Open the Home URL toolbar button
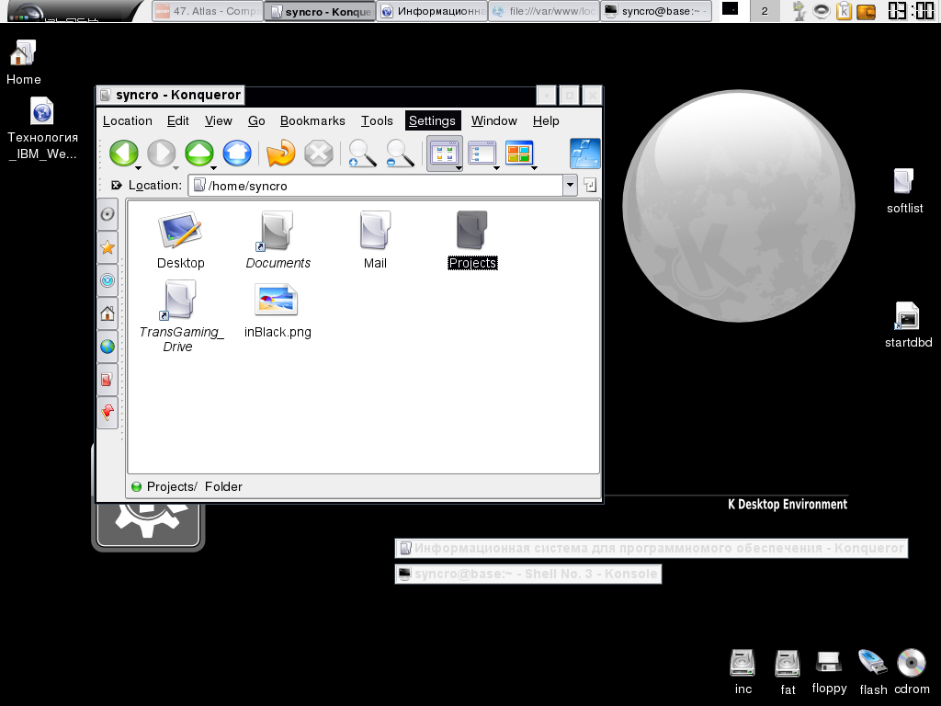The width and height of the screenshot is (941, 706). (x=237, y=154)
